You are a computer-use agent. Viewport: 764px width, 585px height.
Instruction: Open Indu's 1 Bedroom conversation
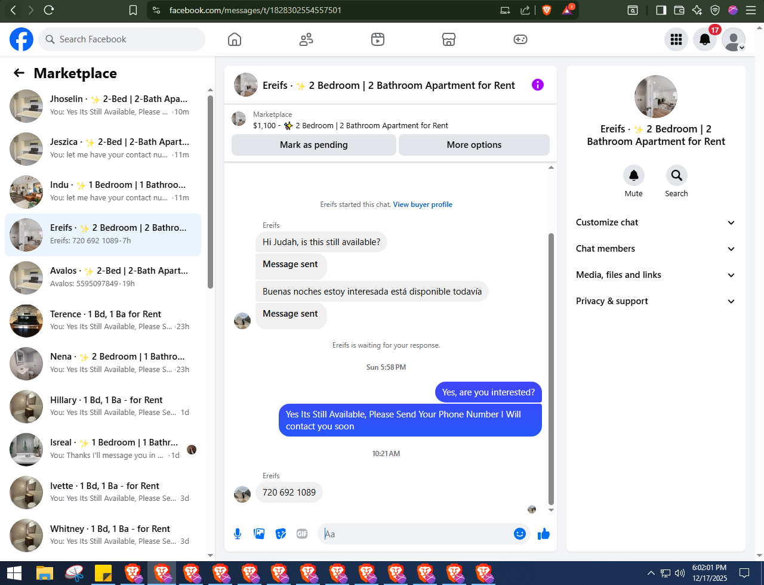(103, 192)
